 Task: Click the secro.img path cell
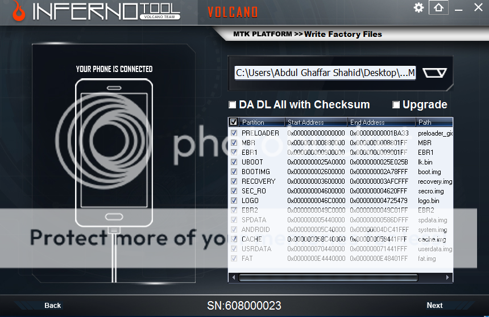click(430, 191)
